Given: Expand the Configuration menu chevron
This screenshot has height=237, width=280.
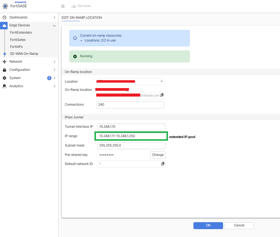Looking at the screenshot, I should [54, 70].
